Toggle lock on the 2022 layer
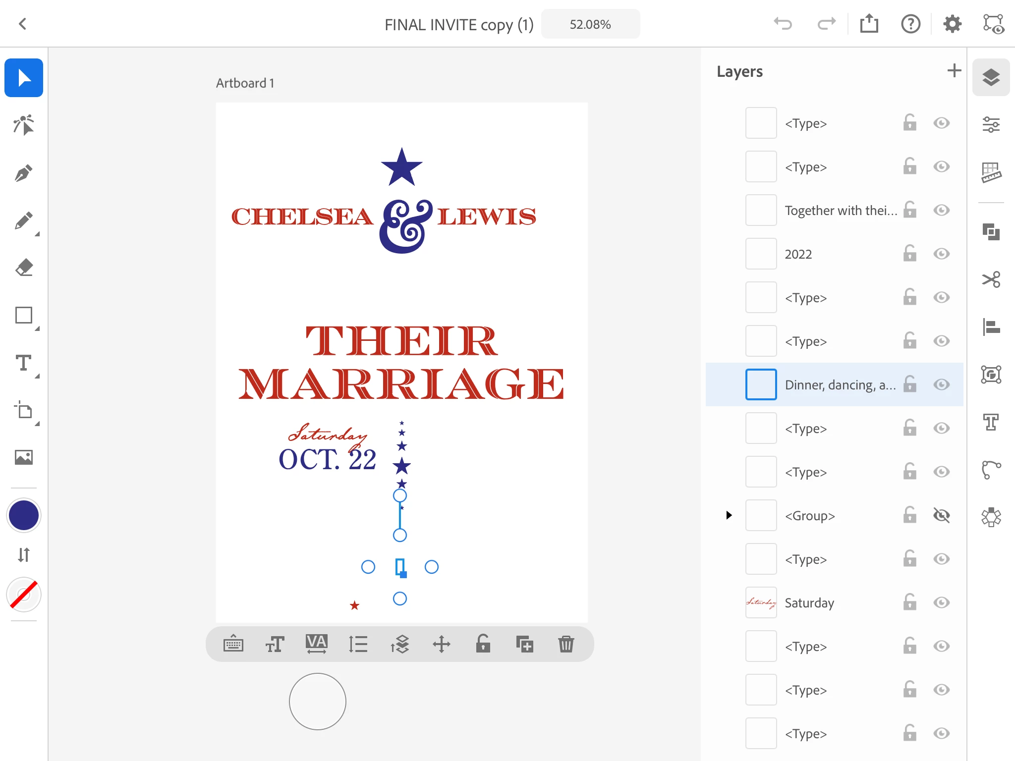This screenshot has width=1015, height=761. (909, 254)
